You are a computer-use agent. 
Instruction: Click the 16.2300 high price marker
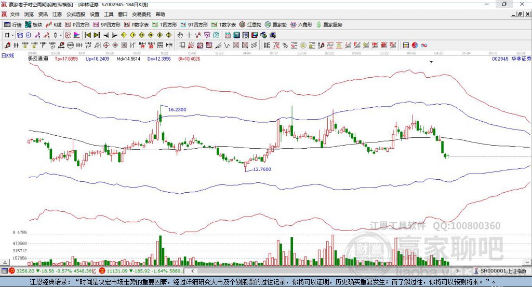(x=177, y=110)
